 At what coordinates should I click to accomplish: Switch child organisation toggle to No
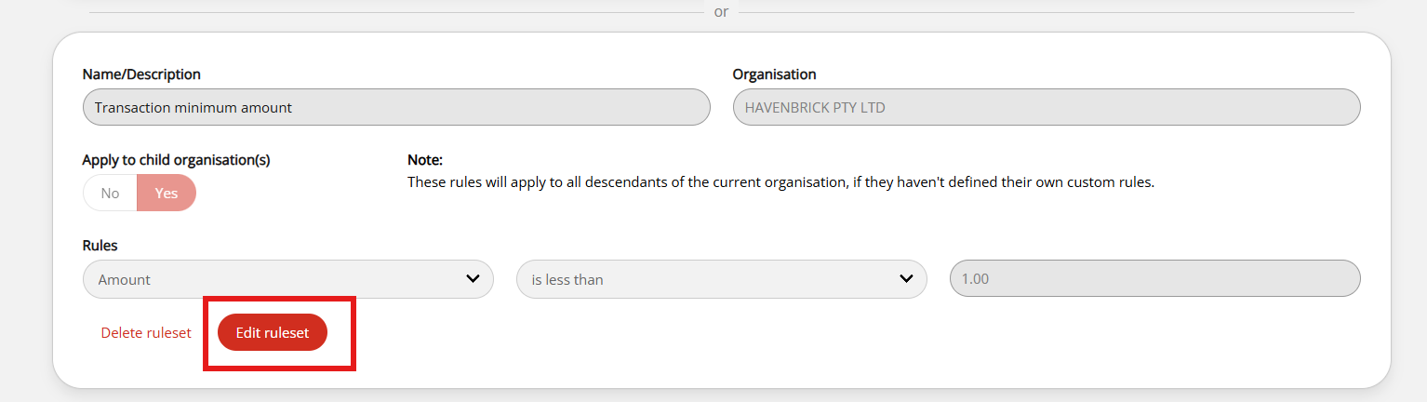pos(111,193)
